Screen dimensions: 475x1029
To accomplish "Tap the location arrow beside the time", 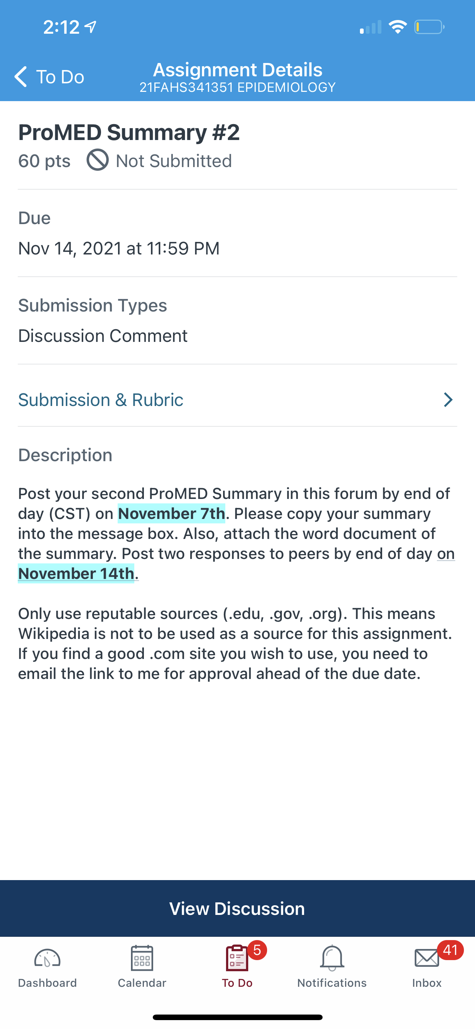I will (91, 27).
